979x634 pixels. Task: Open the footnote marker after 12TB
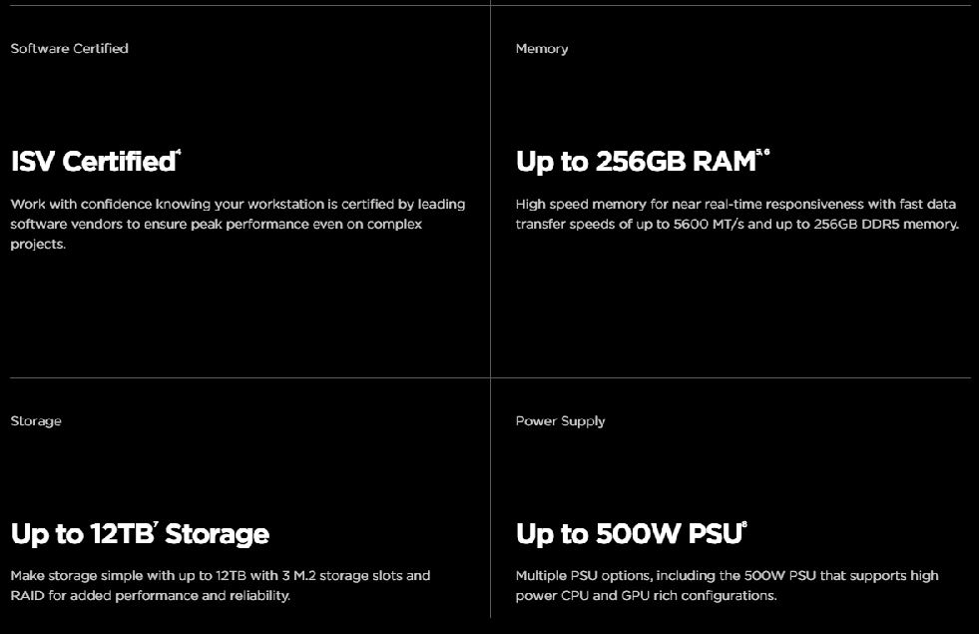click(x=155, y=523)
